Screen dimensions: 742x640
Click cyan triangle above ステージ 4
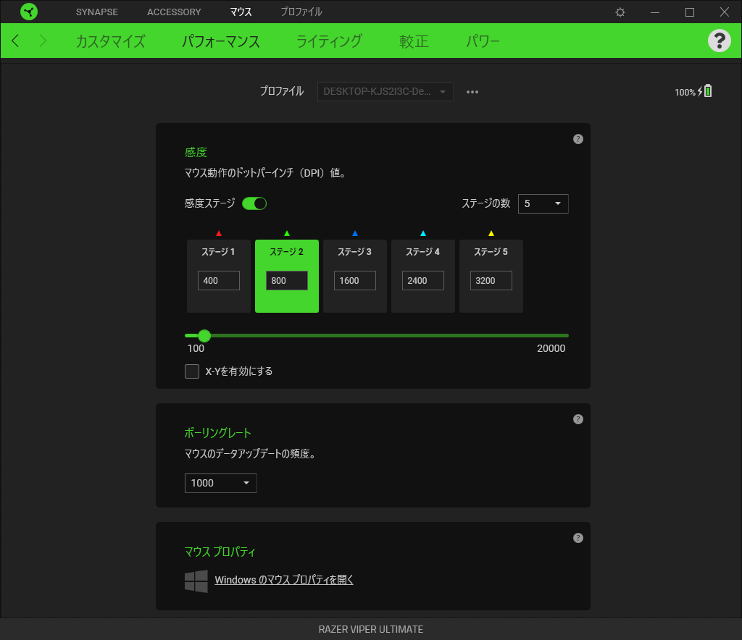click(x=423, y=233)
